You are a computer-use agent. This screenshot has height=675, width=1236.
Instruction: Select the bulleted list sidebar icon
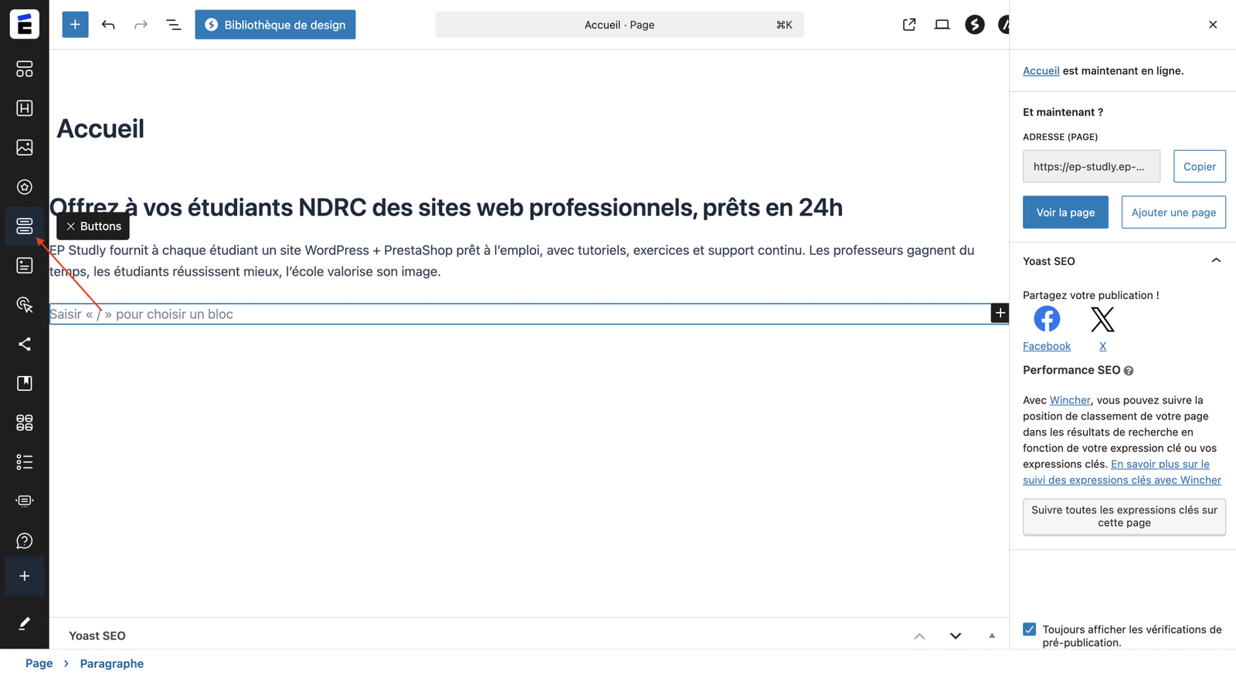click(25, 462)
